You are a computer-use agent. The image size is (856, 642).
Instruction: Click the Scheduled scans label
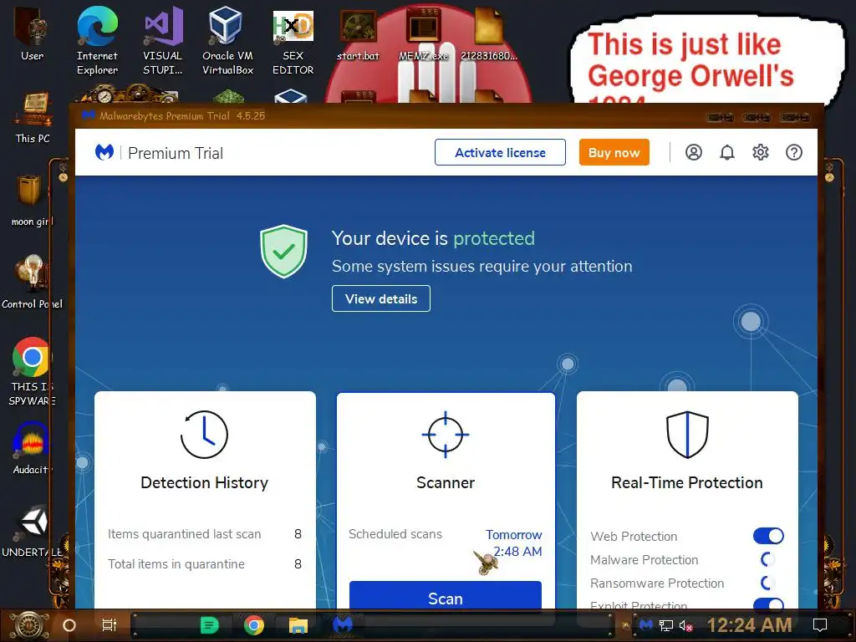pyautogui.click(x=395, y=534)
